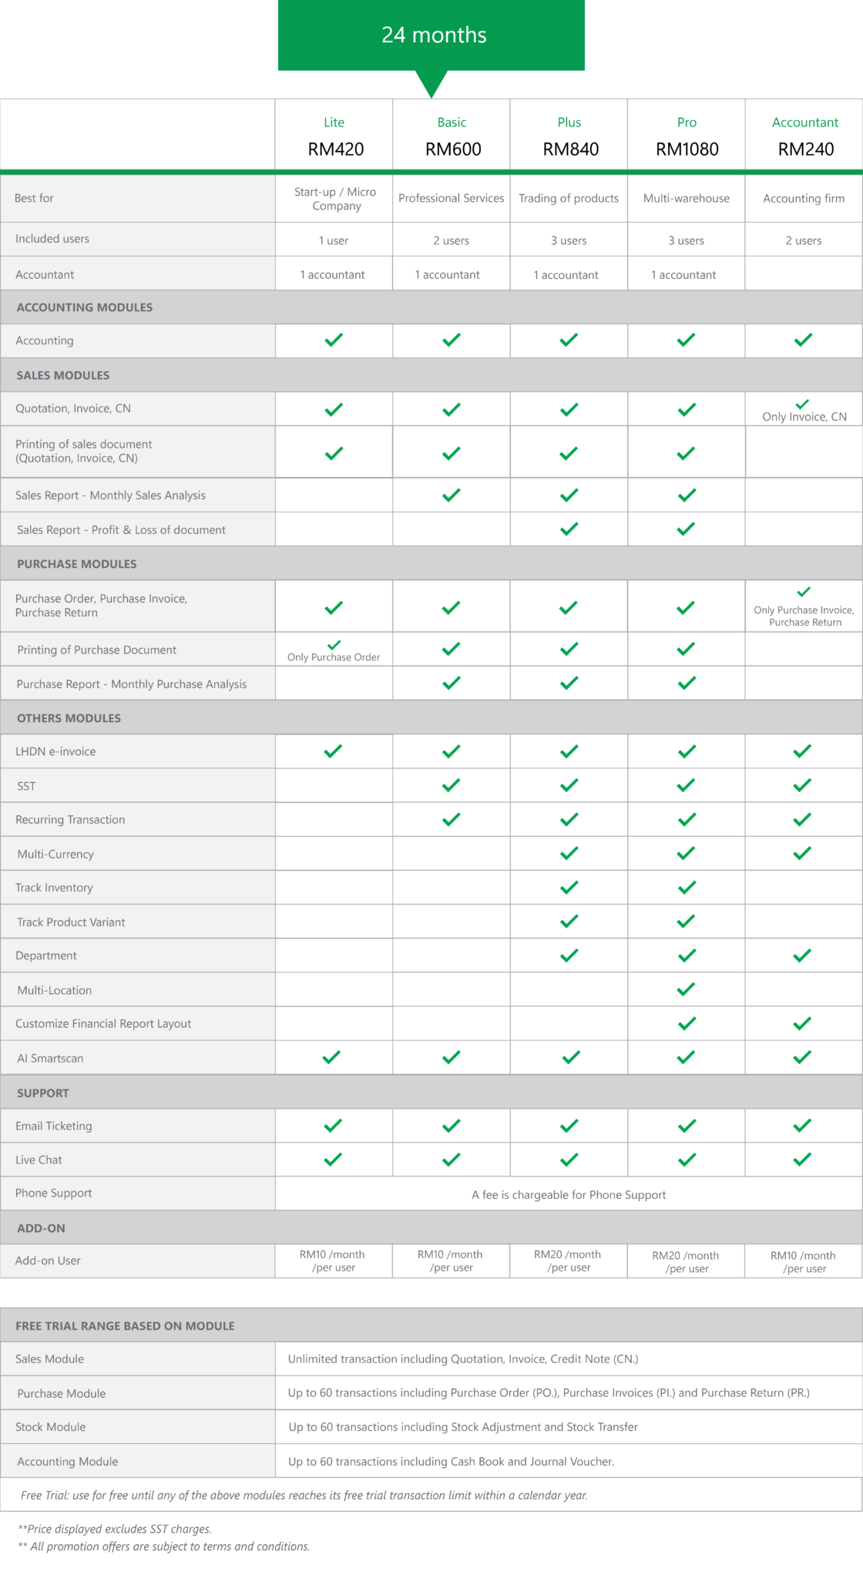Click Track Inventory checkmark under Plus

point(569,888)
